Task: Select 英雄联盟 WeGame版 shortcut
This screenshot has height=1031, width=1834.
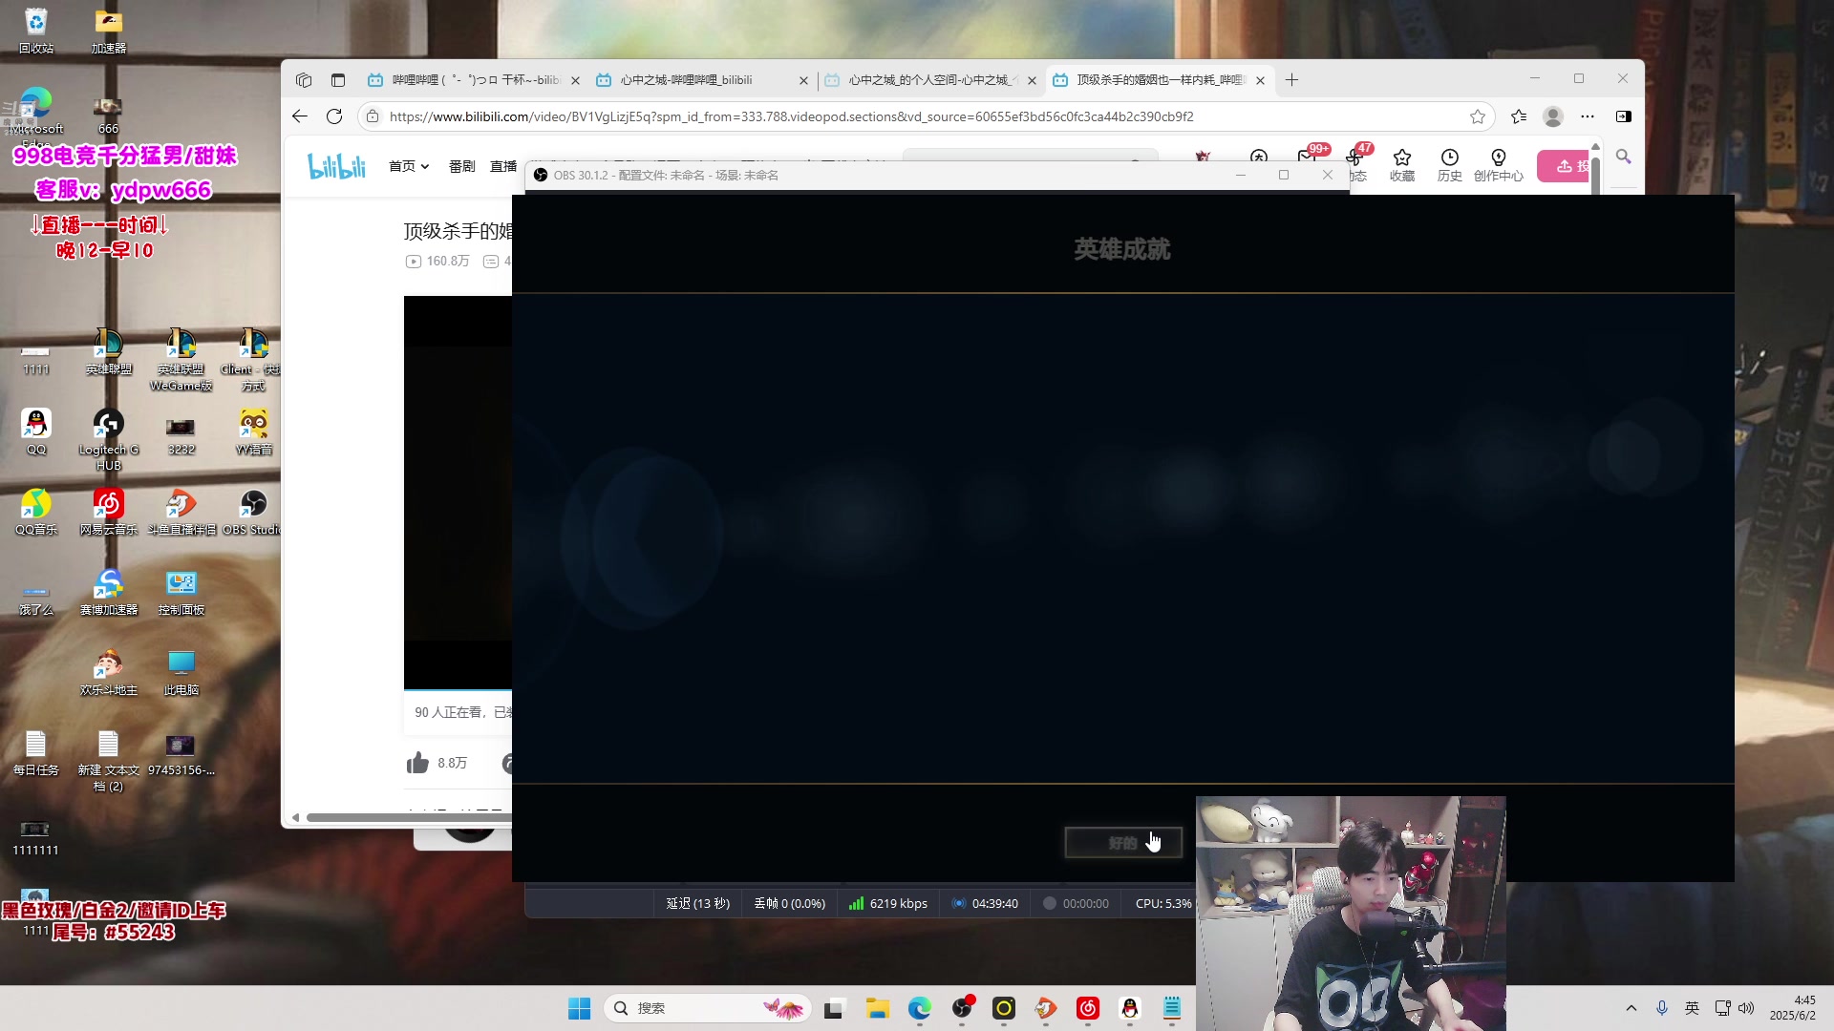Action: click(181, 359)
